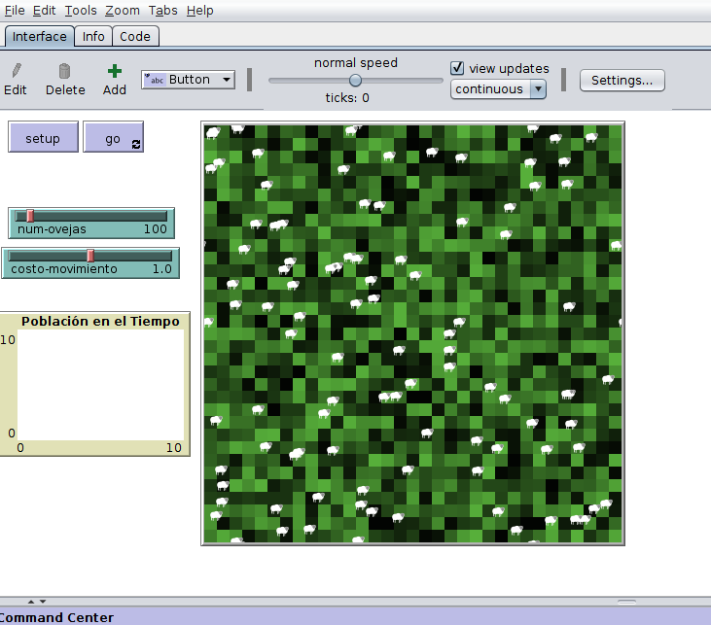Click the costo-movimiento slider handle
This screenshot has height=625, width=711.
pos(90,256)
